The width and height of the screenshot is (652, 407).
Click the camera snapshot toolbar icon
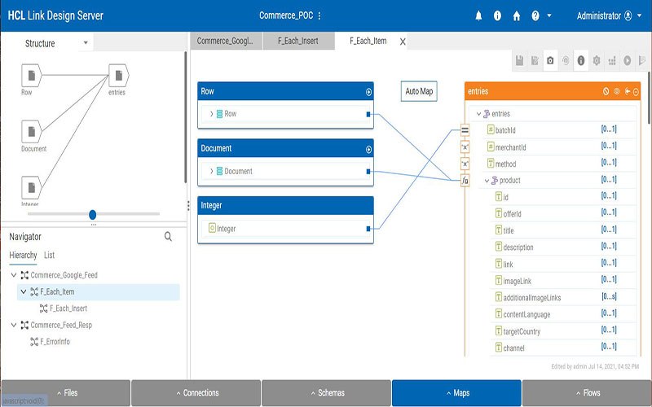tap(551, 60)
